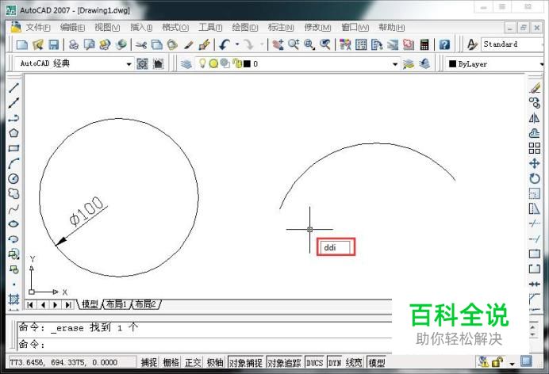This screenshot has width=549, height=374.
Task: Toggle layer 0 on/off lightbulb
Action: (x=202, y=63)
